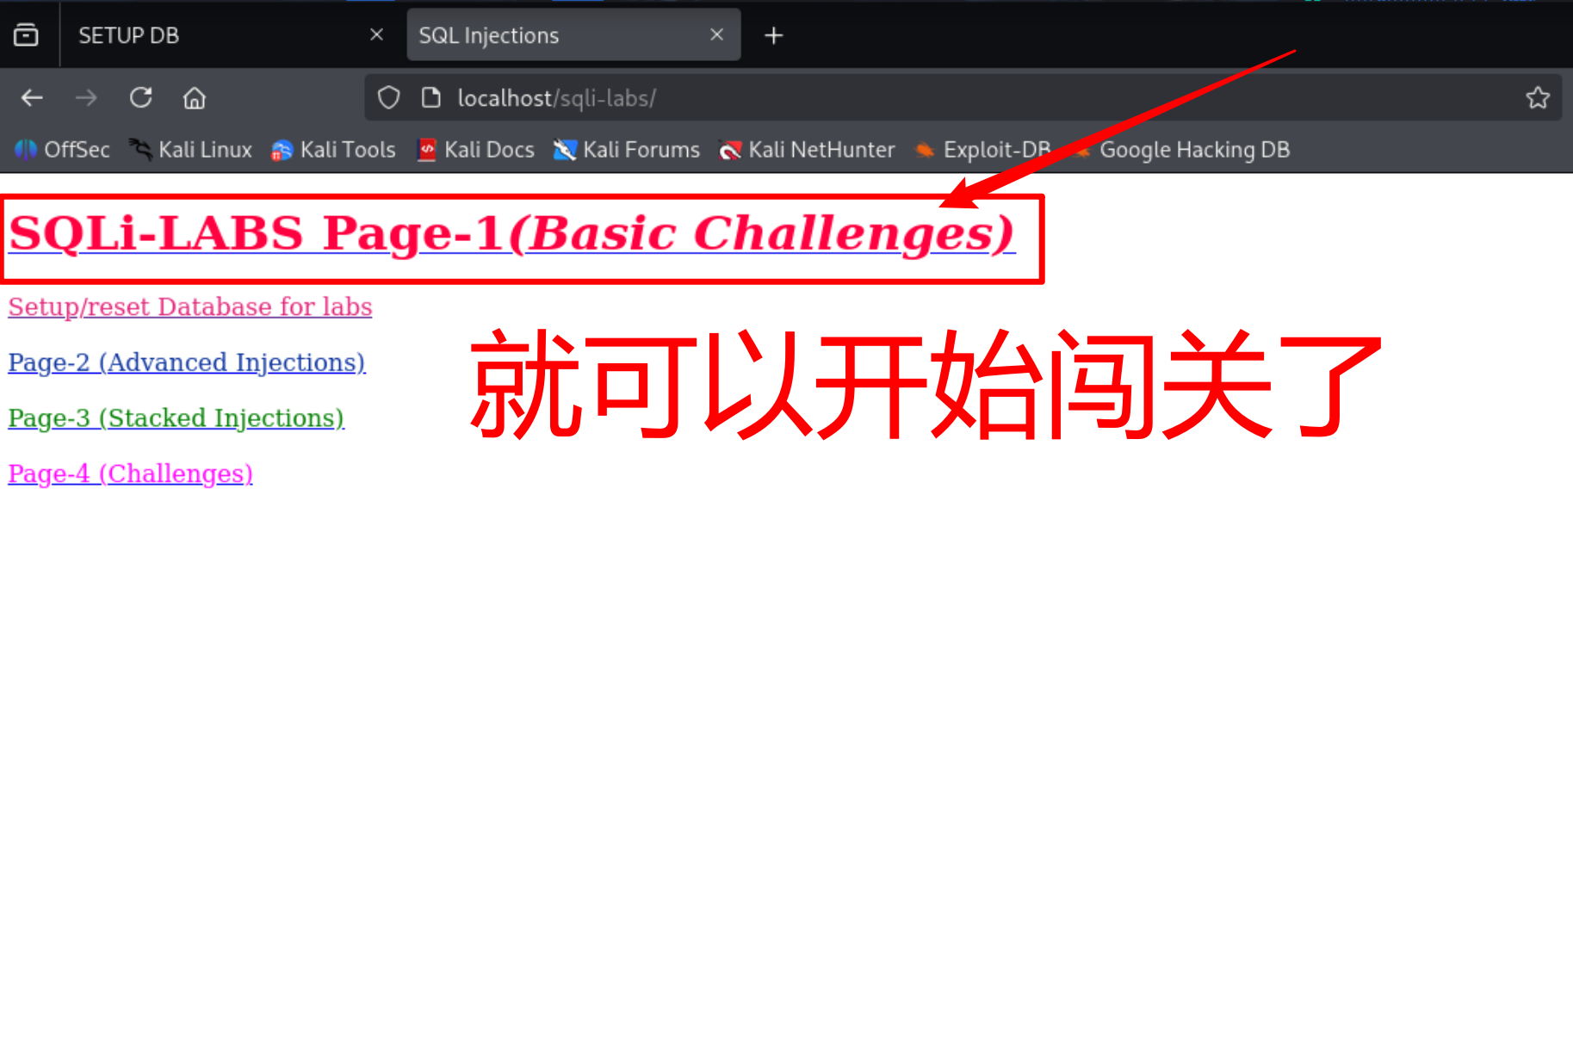Open Page-2 Advanced Injections

click(x=186, y=362)
